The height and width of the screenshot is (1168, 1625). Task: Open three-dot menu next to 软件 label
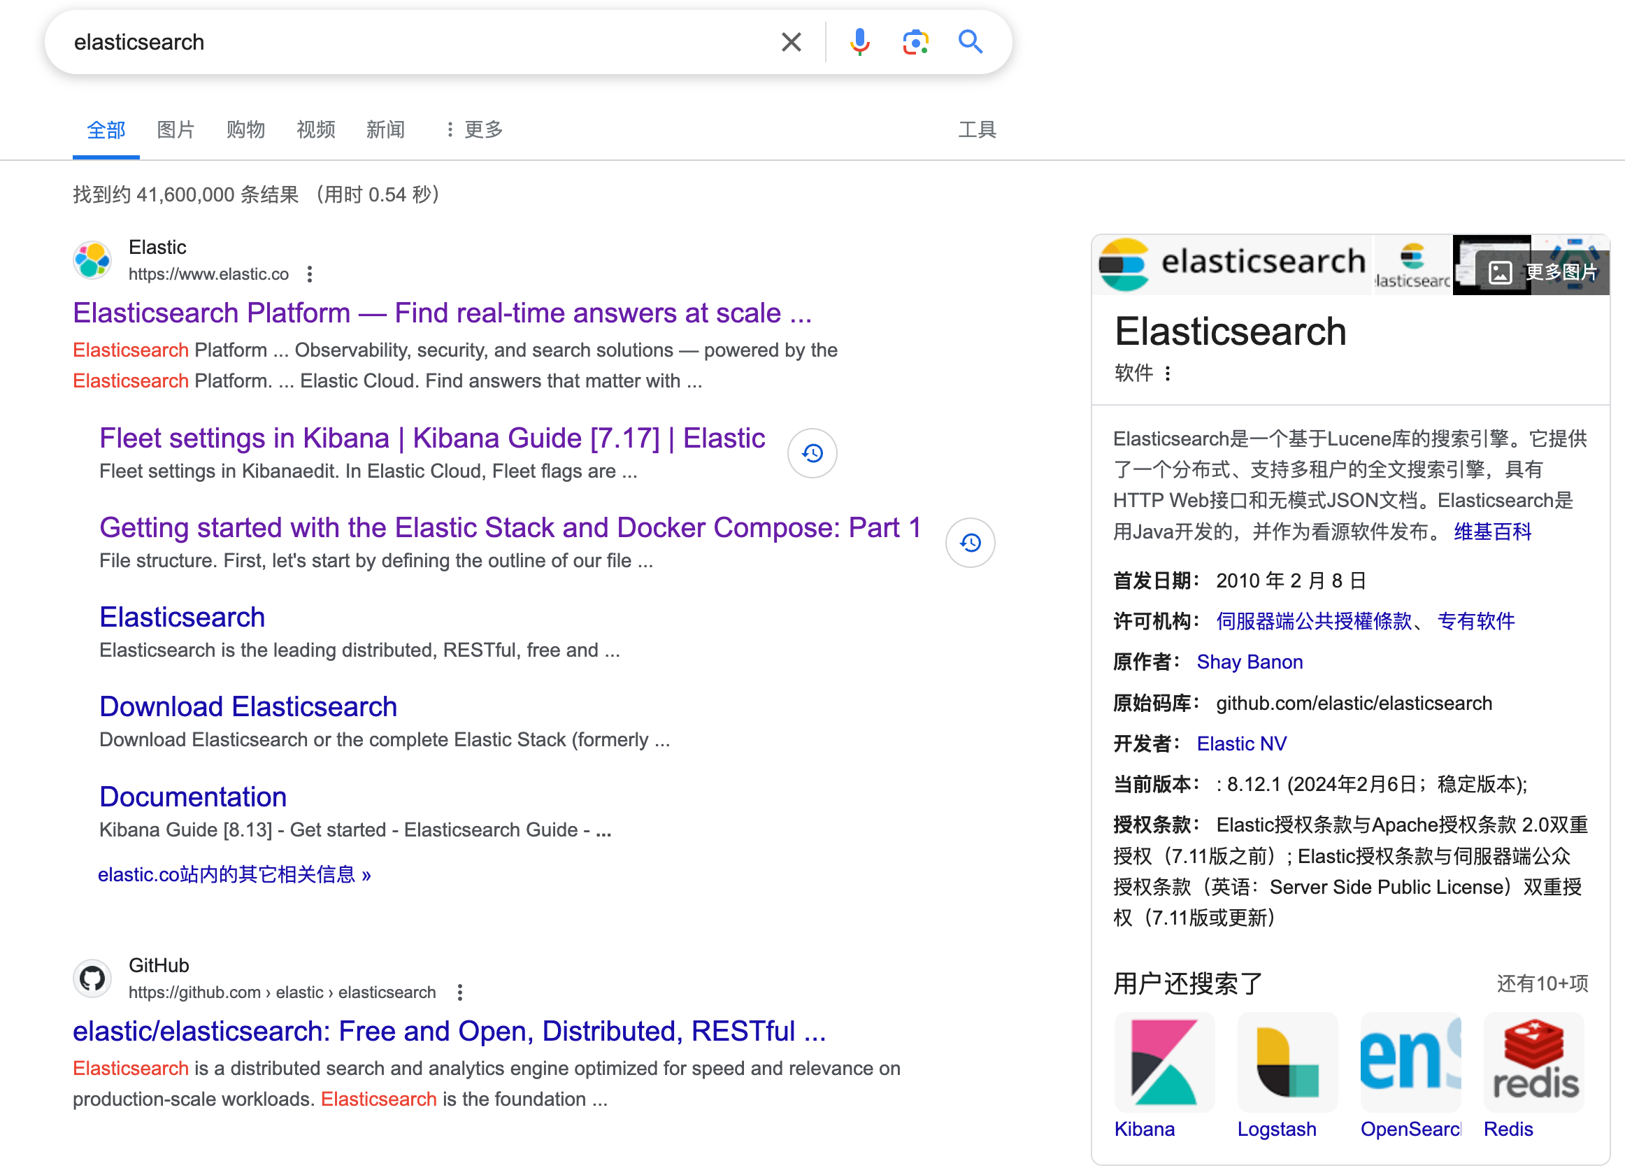[x=1168, y=373]
